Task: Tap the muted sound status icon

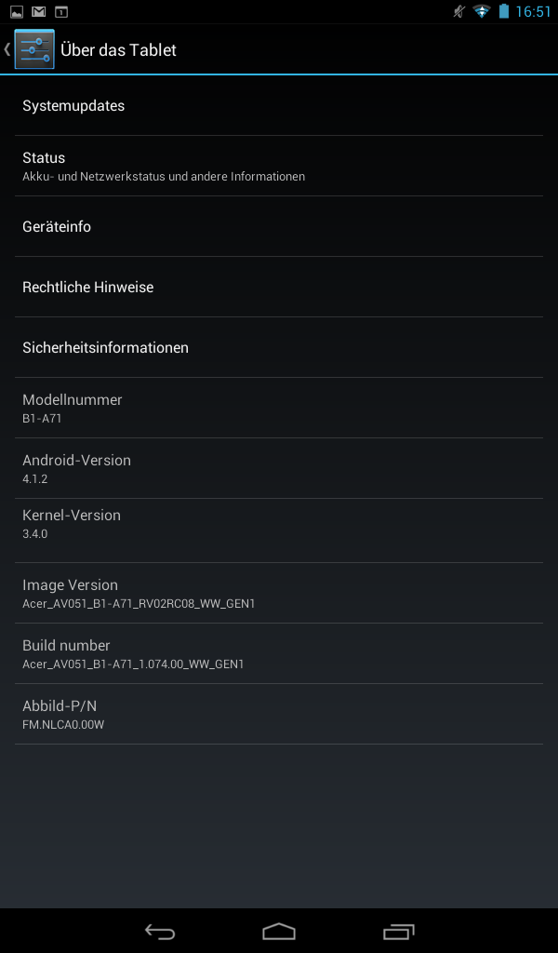Action: [459, 11]
